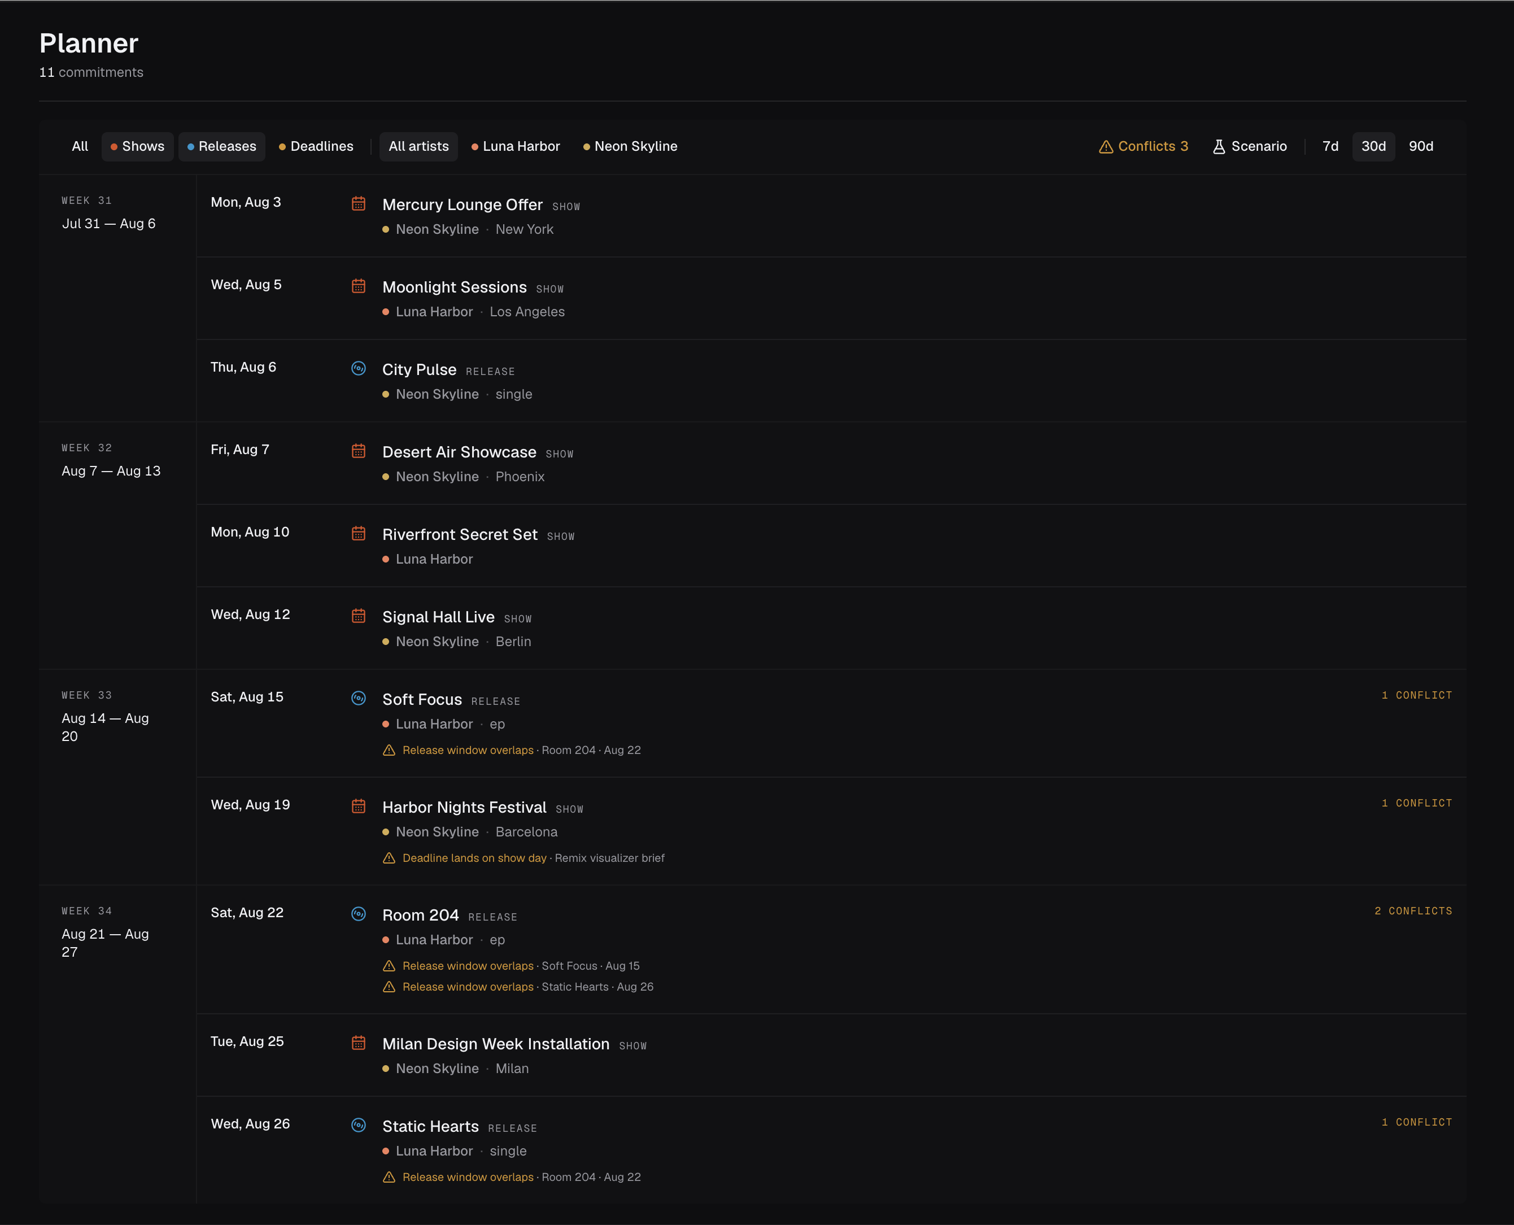This screenshot has width=1514, height=1225.
Task: Click 2 CONFLICTS badge on Room 204
Action: click(1413, 912)
